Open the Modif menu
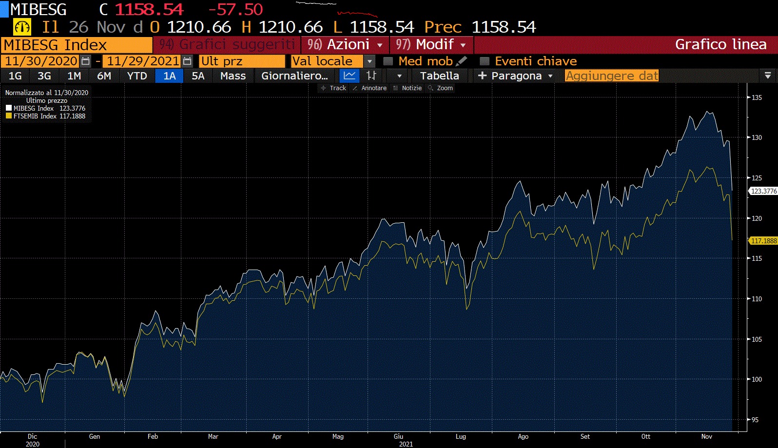Image resolution: width=778 pixels, height=448 pixels. [x=431, y=44]
